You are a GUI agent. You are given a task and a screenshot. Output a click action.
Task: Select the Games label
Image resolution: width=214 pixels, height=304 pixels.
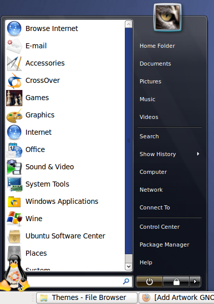point(37,98)
